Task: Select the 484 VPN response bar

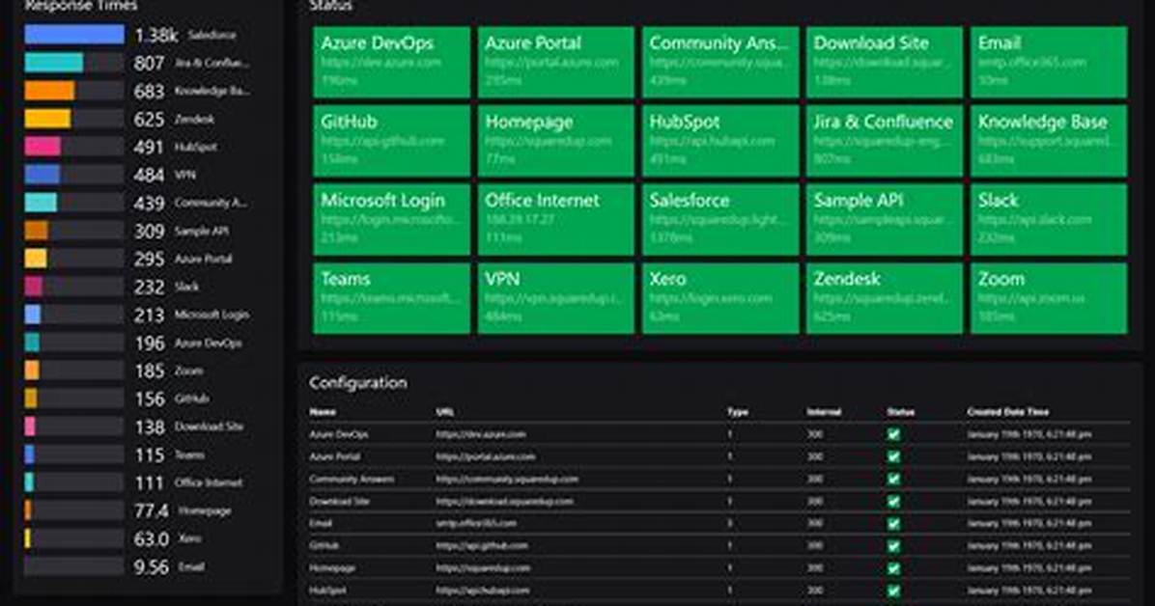Action: pyautogui.click(x=74, y=175)
